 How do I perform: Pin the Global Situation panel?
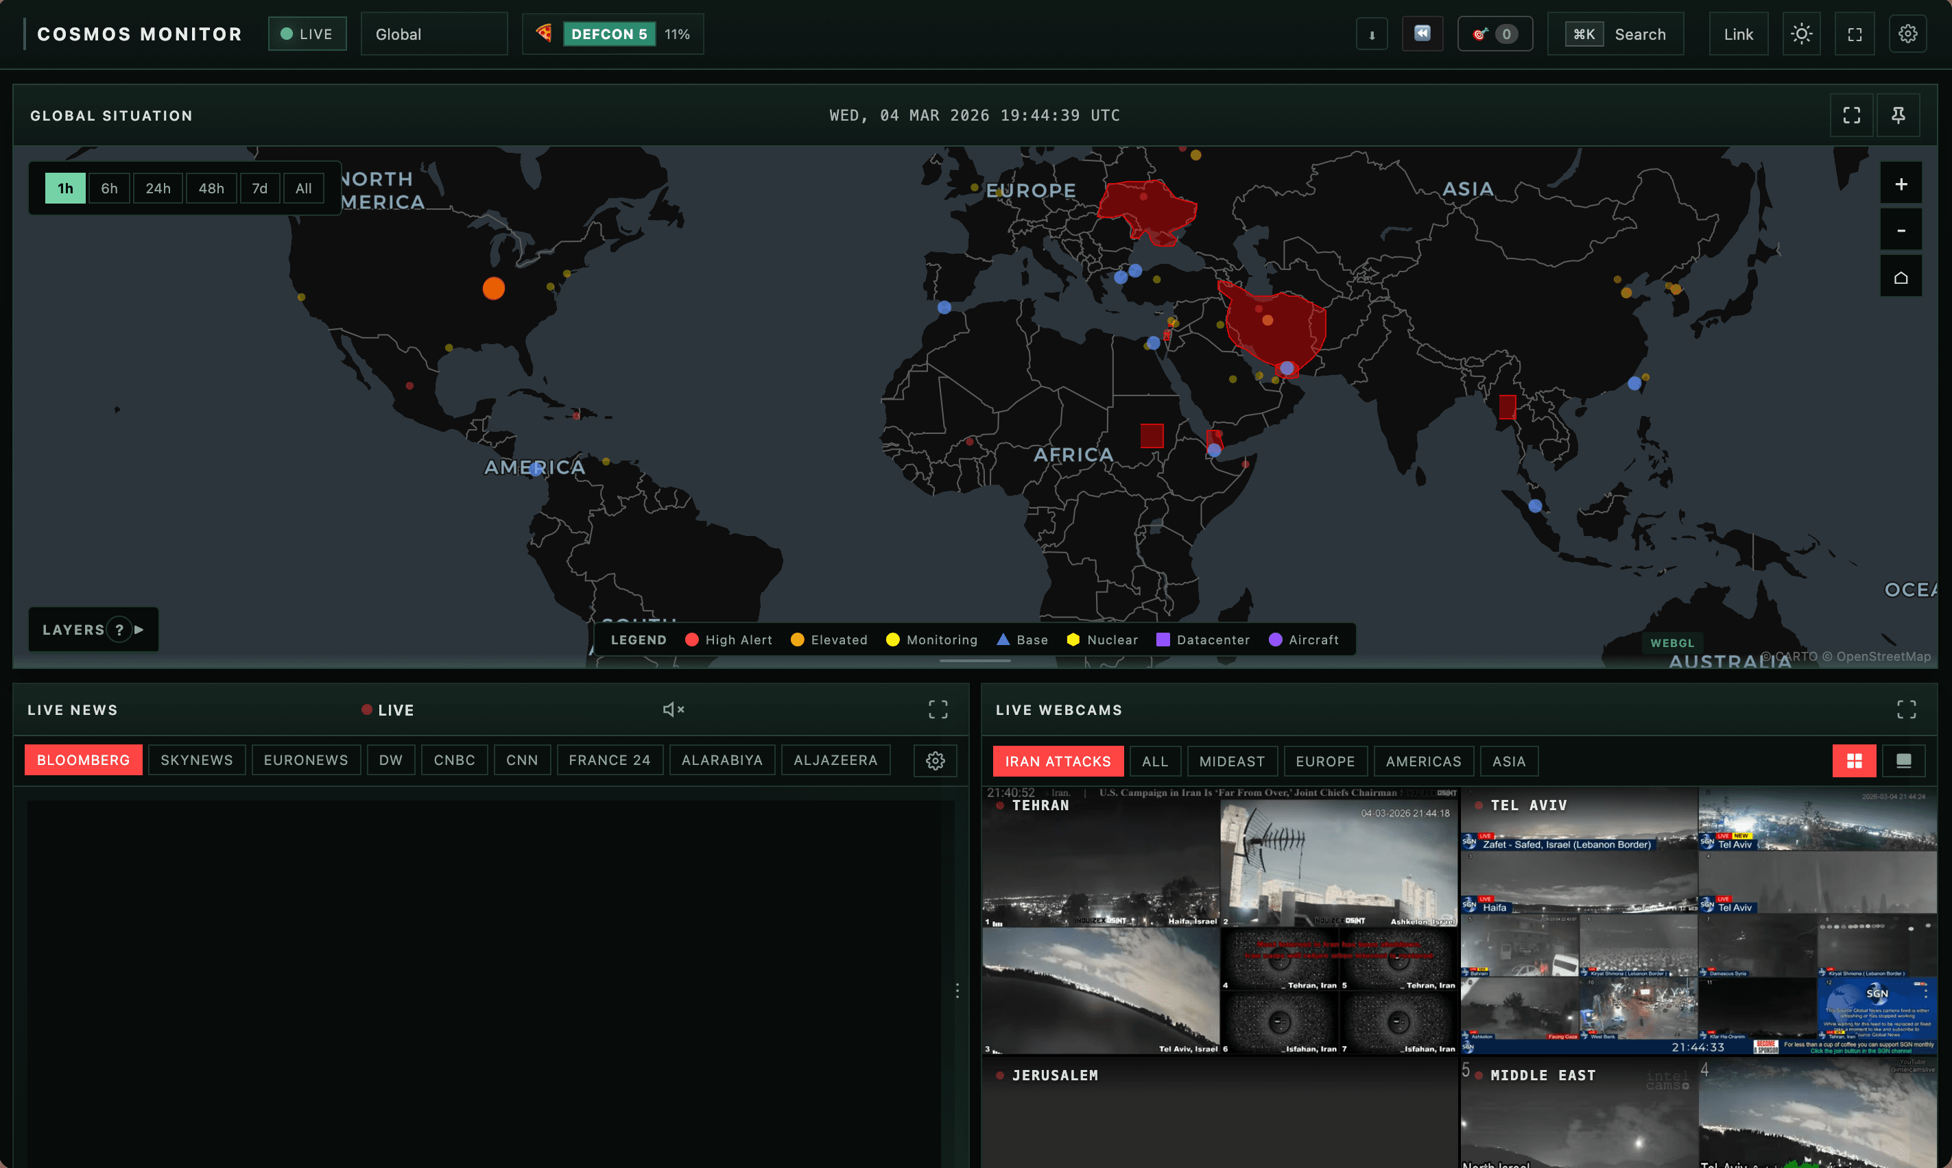tap(1899, 115)
